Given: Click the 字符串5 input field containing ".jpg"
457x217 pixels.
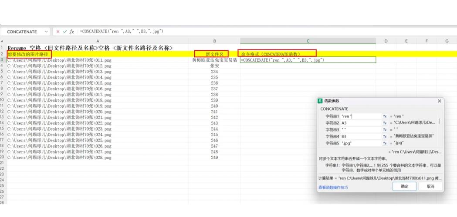Looking at the screenshot, I should tap(360, 143).
